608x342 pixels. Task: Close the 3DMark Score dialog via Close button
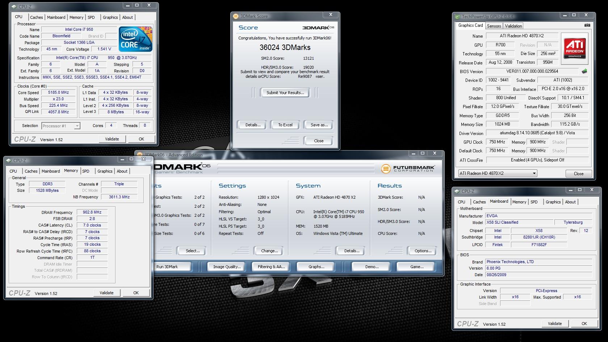(319, 141)
